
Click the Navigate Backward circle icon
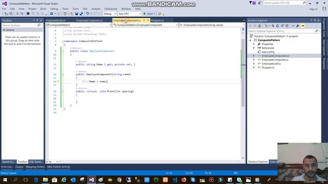51,14
